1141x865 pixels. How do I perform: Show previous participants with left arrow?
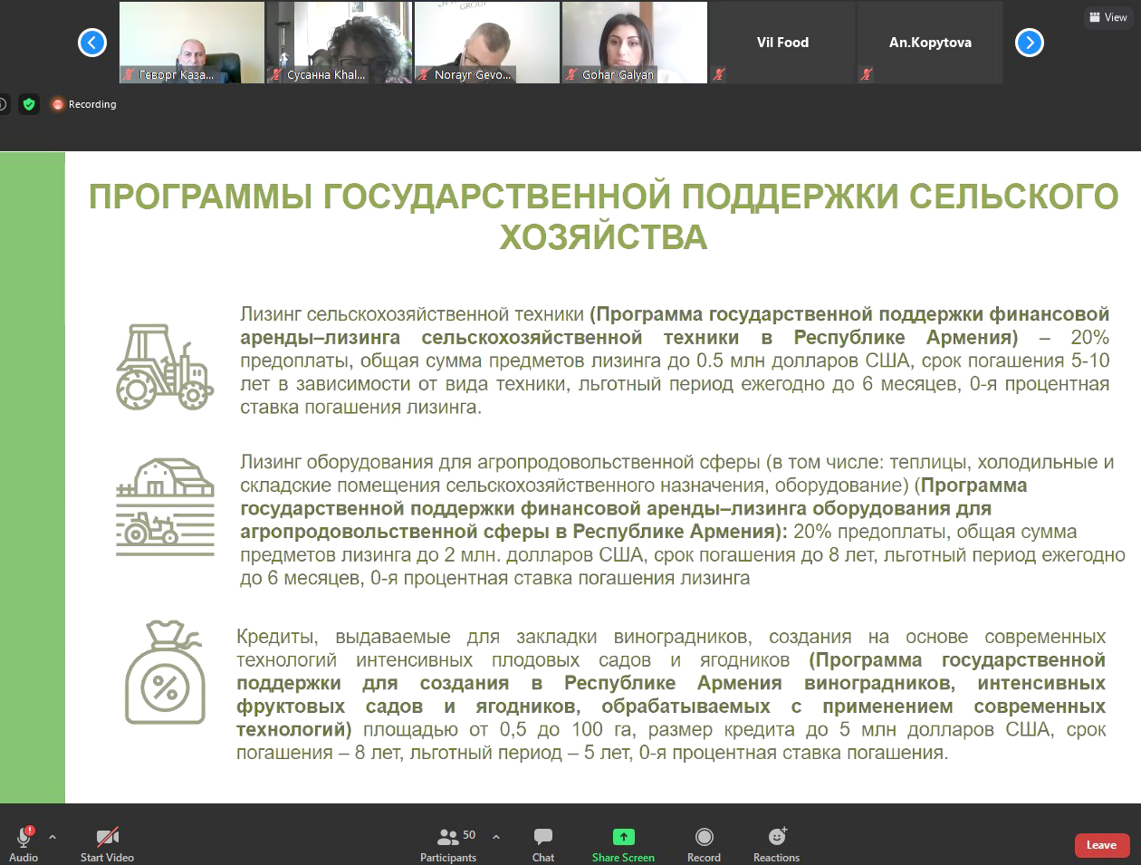point(92,43)
